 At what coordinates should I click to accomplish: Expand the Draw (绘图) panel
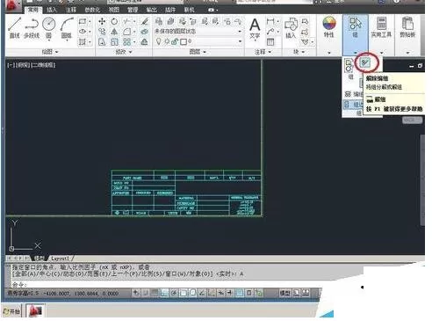pos(50,52)
